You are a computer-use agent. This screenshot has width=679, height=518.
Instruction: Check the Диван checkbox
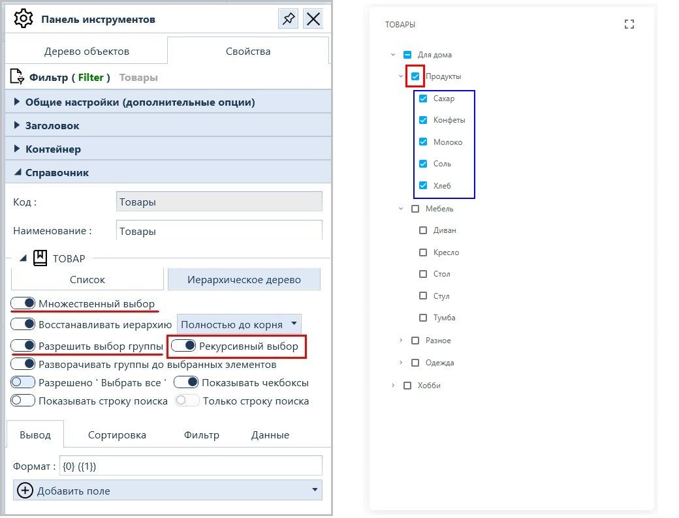coord(423,230)
